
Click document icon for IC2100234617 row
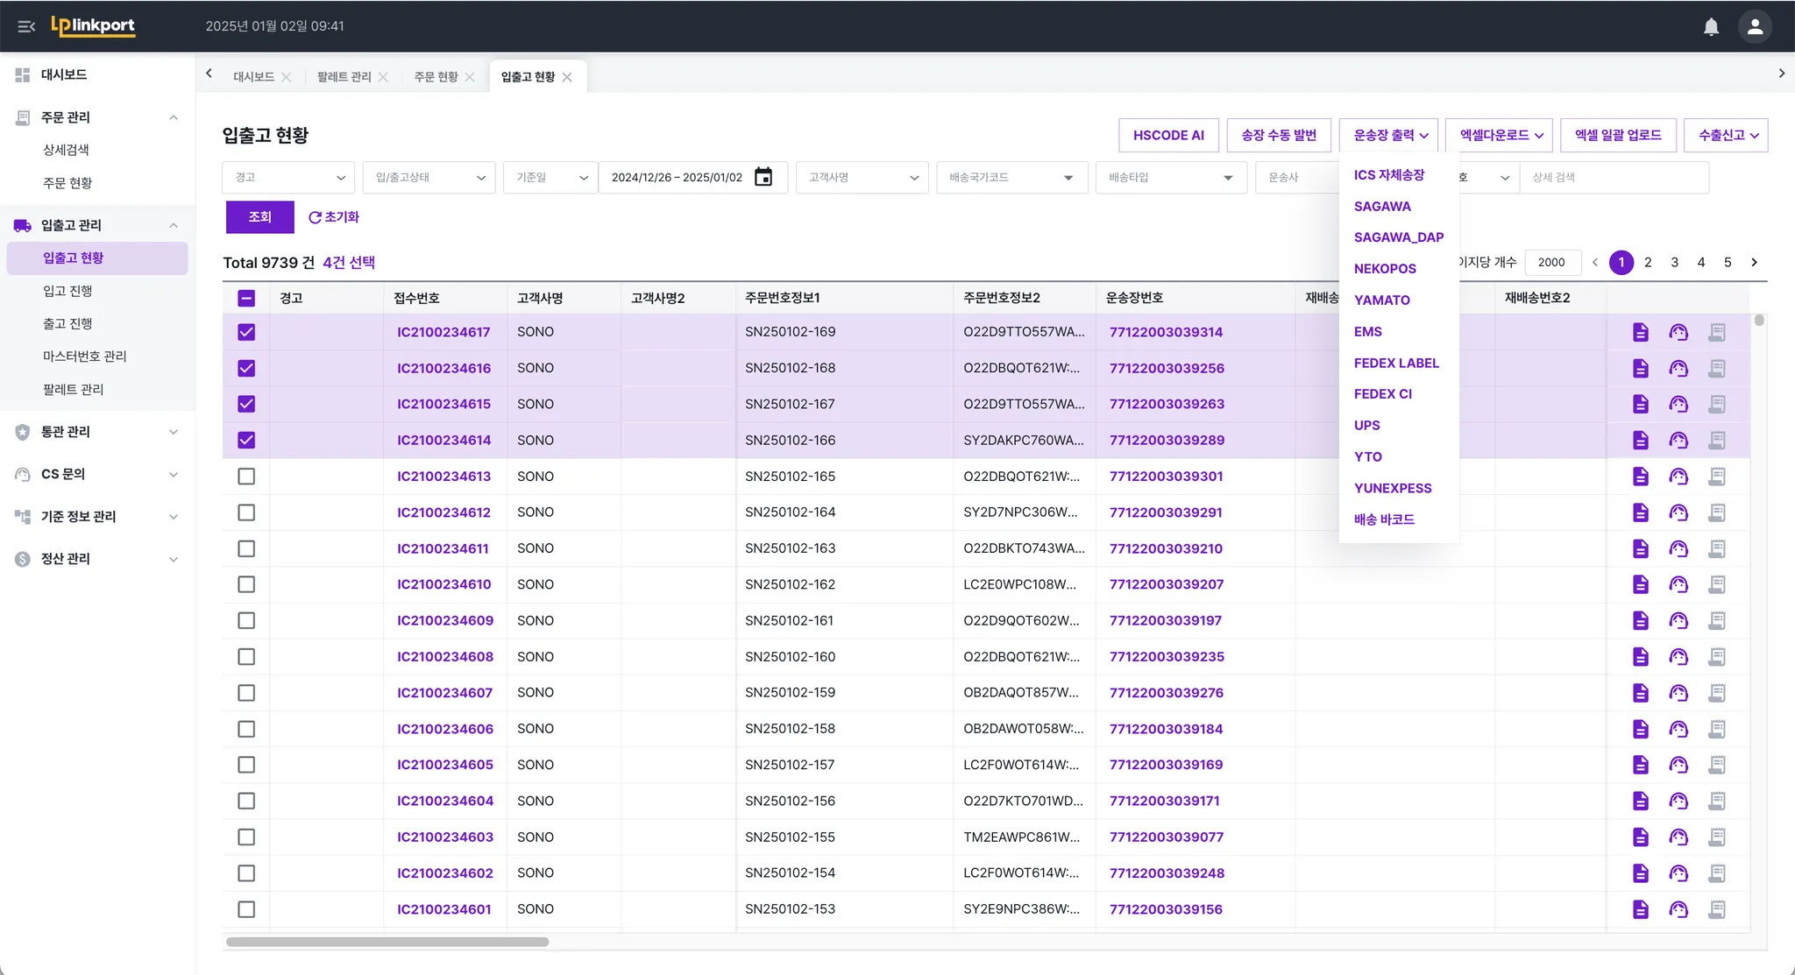tap(1640, 332)
